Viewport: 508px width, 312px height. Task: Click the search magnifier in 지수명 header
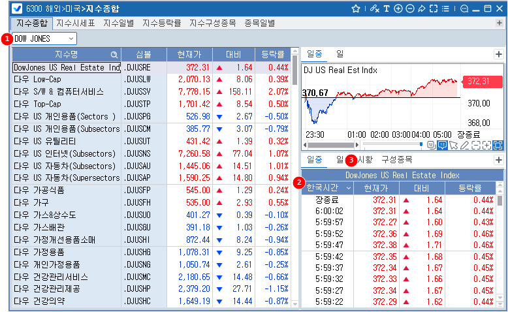(114, 54)
